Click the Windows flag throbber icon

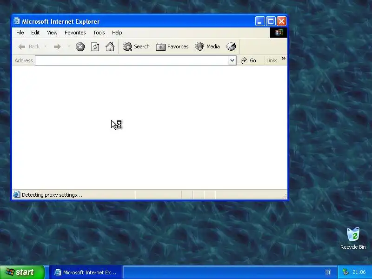click(x=279, y=33)
